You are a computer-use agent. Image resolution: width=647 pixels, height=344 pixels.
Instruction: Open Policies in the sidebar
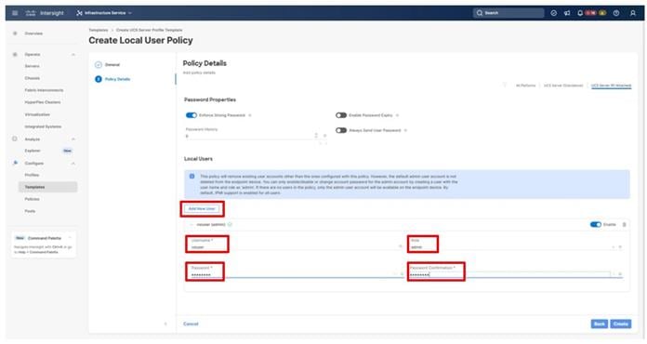tap(33, 199)
